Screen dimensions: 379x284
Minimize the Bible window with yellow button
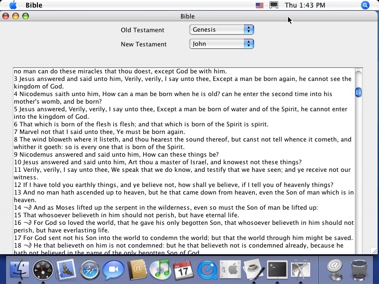pyautogui.click(x=16, y=16)
